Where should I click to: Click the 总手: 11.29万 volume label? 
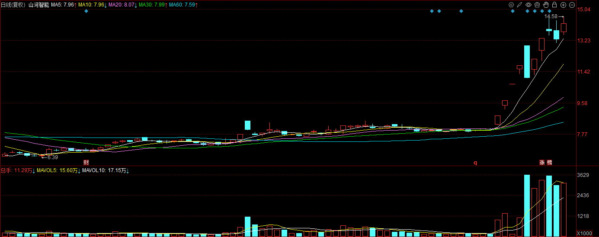tap(18, 171)
